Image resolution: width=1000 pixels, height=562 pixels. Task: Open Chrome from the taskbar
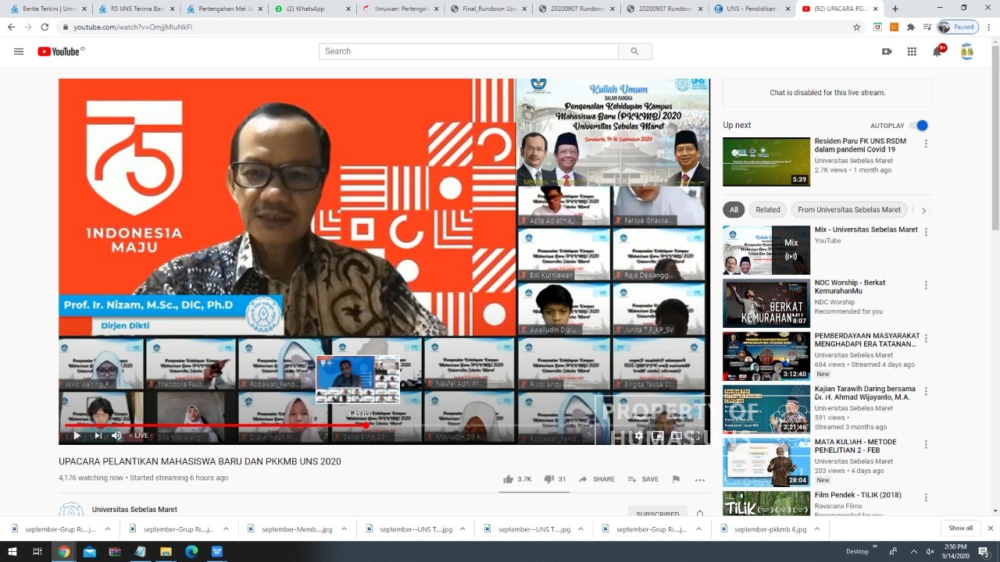64,551
